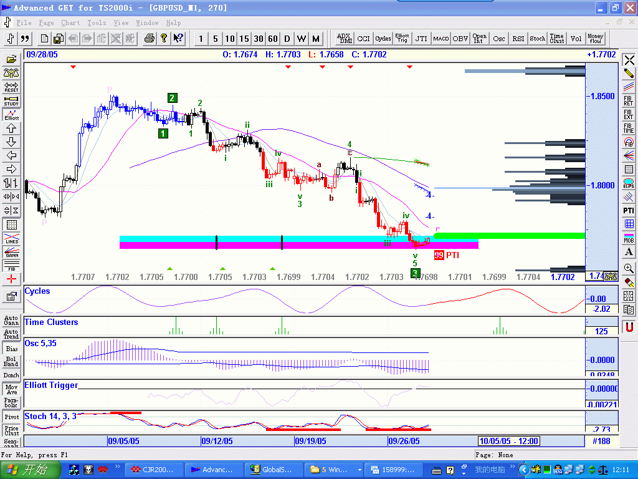Click the MOB tool icon
Viewport: 638px width, 479px height.
click(629, 238)
